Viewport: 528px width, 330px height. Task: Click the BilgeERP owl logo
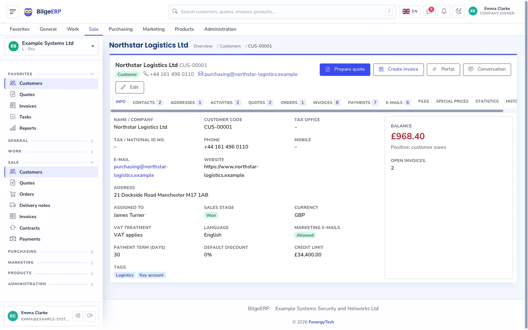tap(28, 12)
